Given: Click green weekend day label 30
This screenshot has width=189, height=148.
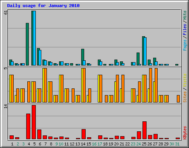Looking at the screenshot, I should (x=172, y=144).
